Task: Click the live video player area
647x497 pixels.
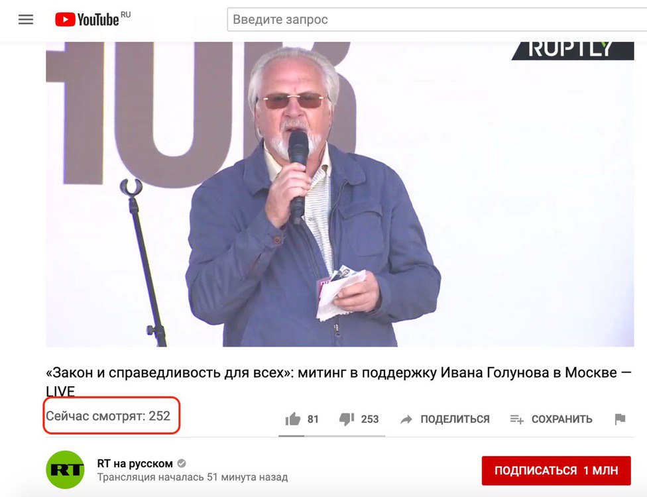Action: point(339,194)
